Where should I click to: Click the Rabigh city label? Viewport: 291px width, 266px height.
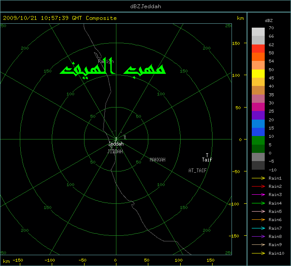[106, 61]
